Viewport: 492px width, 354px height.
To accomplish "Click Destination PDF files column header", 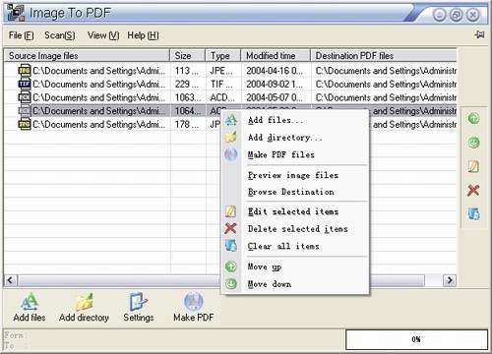I will point(384,56).
